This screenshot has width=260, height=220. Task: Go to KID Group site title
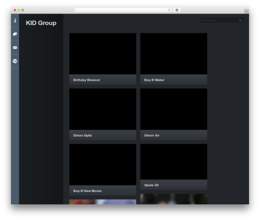(x=41, y=23)
